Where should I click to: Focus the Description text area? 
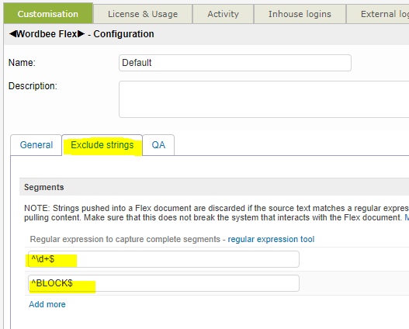pyautogui.click(x=264, y=99)
